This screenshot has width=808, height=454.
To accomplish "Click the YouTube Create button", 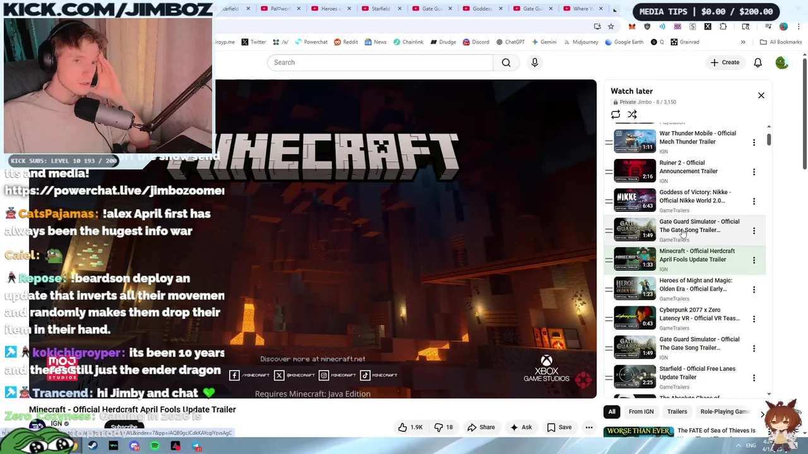I will (x=725, y=62).
